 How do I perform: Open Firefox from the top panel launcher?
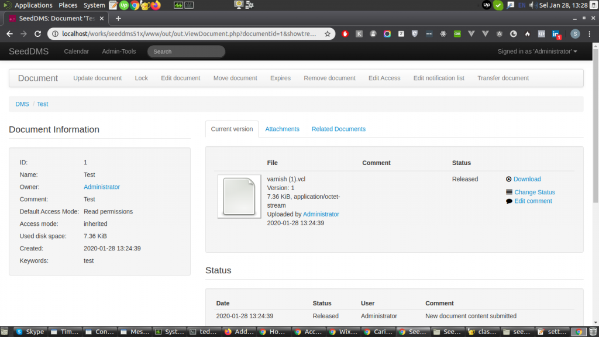tap(156, 5)
